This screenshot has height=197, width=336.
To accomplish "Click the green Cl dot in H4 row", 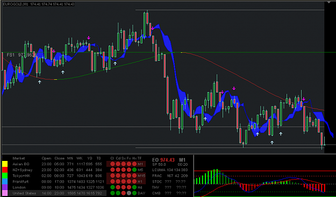I will (112, 187).
